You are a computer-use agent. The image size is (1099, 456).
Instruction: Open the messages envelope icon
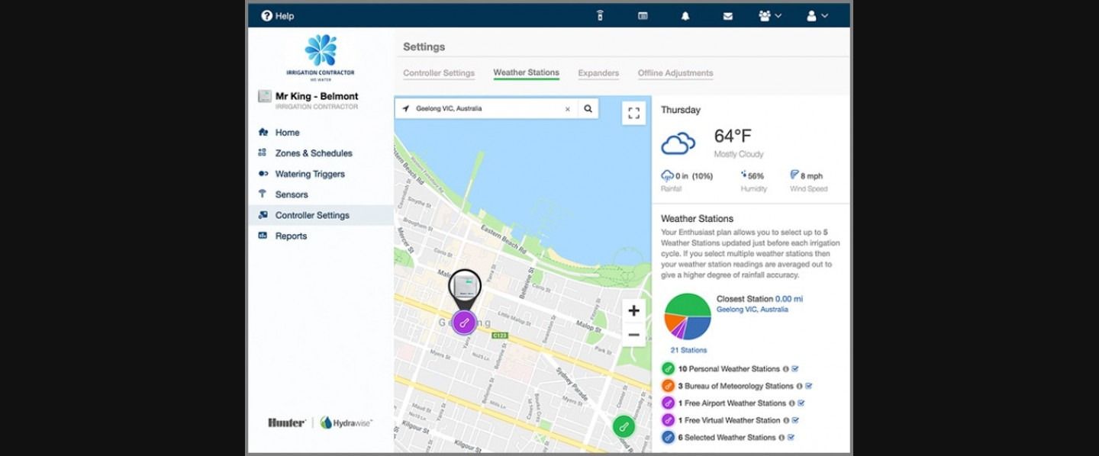728,15
